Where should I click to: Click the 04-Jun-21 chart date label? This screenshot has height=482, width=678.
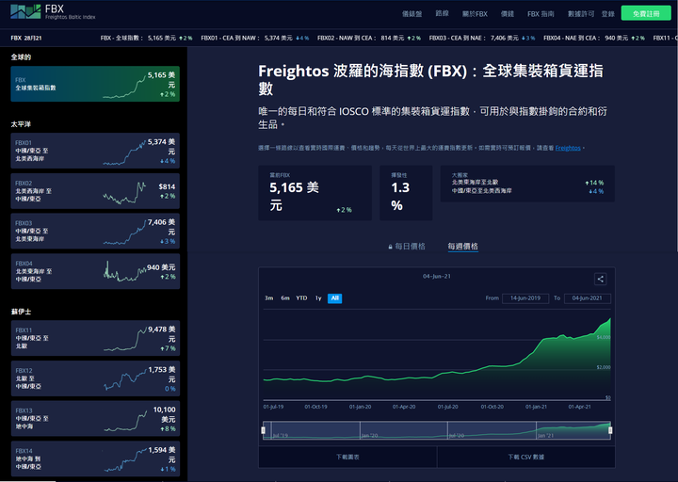pyautogui.click(x=437, y=276)
